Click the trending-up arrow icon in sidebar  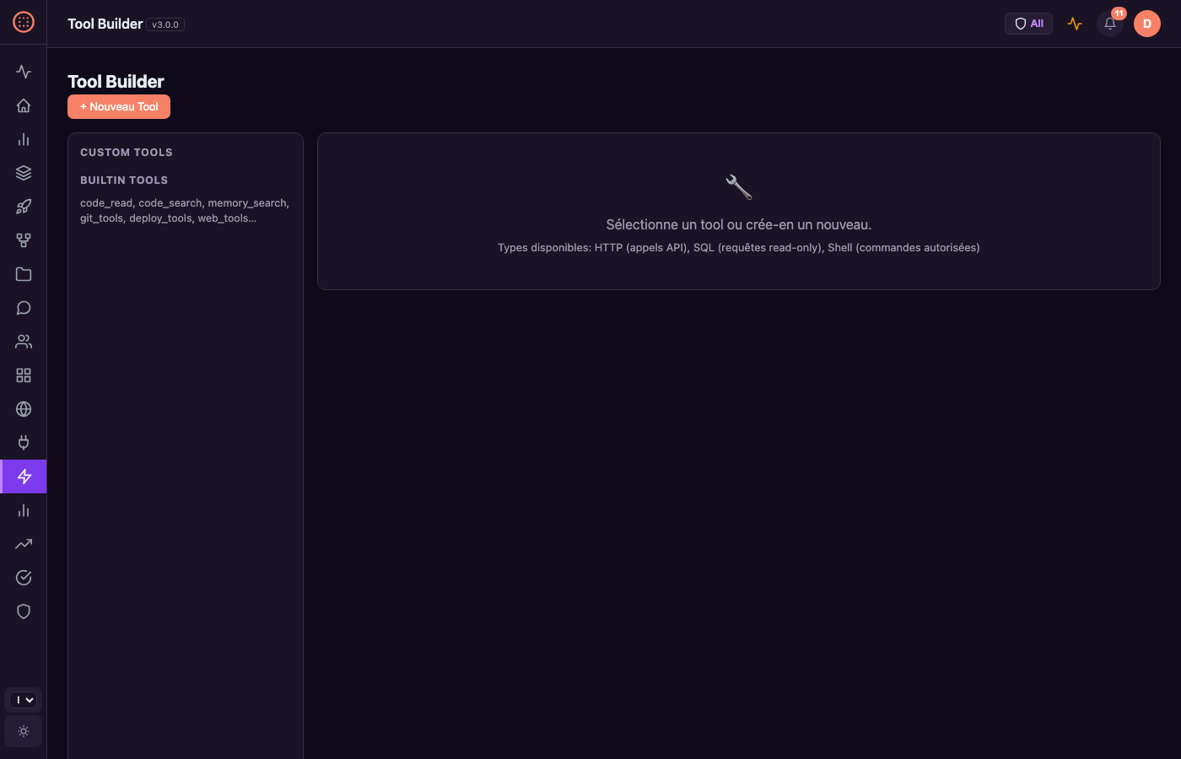[x=24, y=544]
